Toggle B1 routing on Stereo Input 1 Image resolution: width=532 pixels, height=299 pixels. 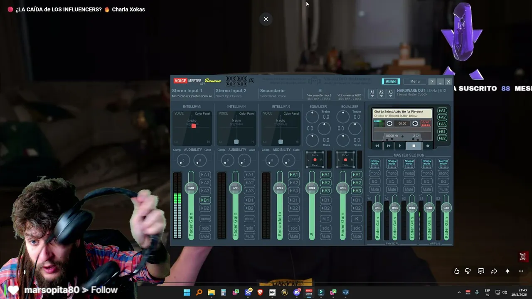(205, 200)
